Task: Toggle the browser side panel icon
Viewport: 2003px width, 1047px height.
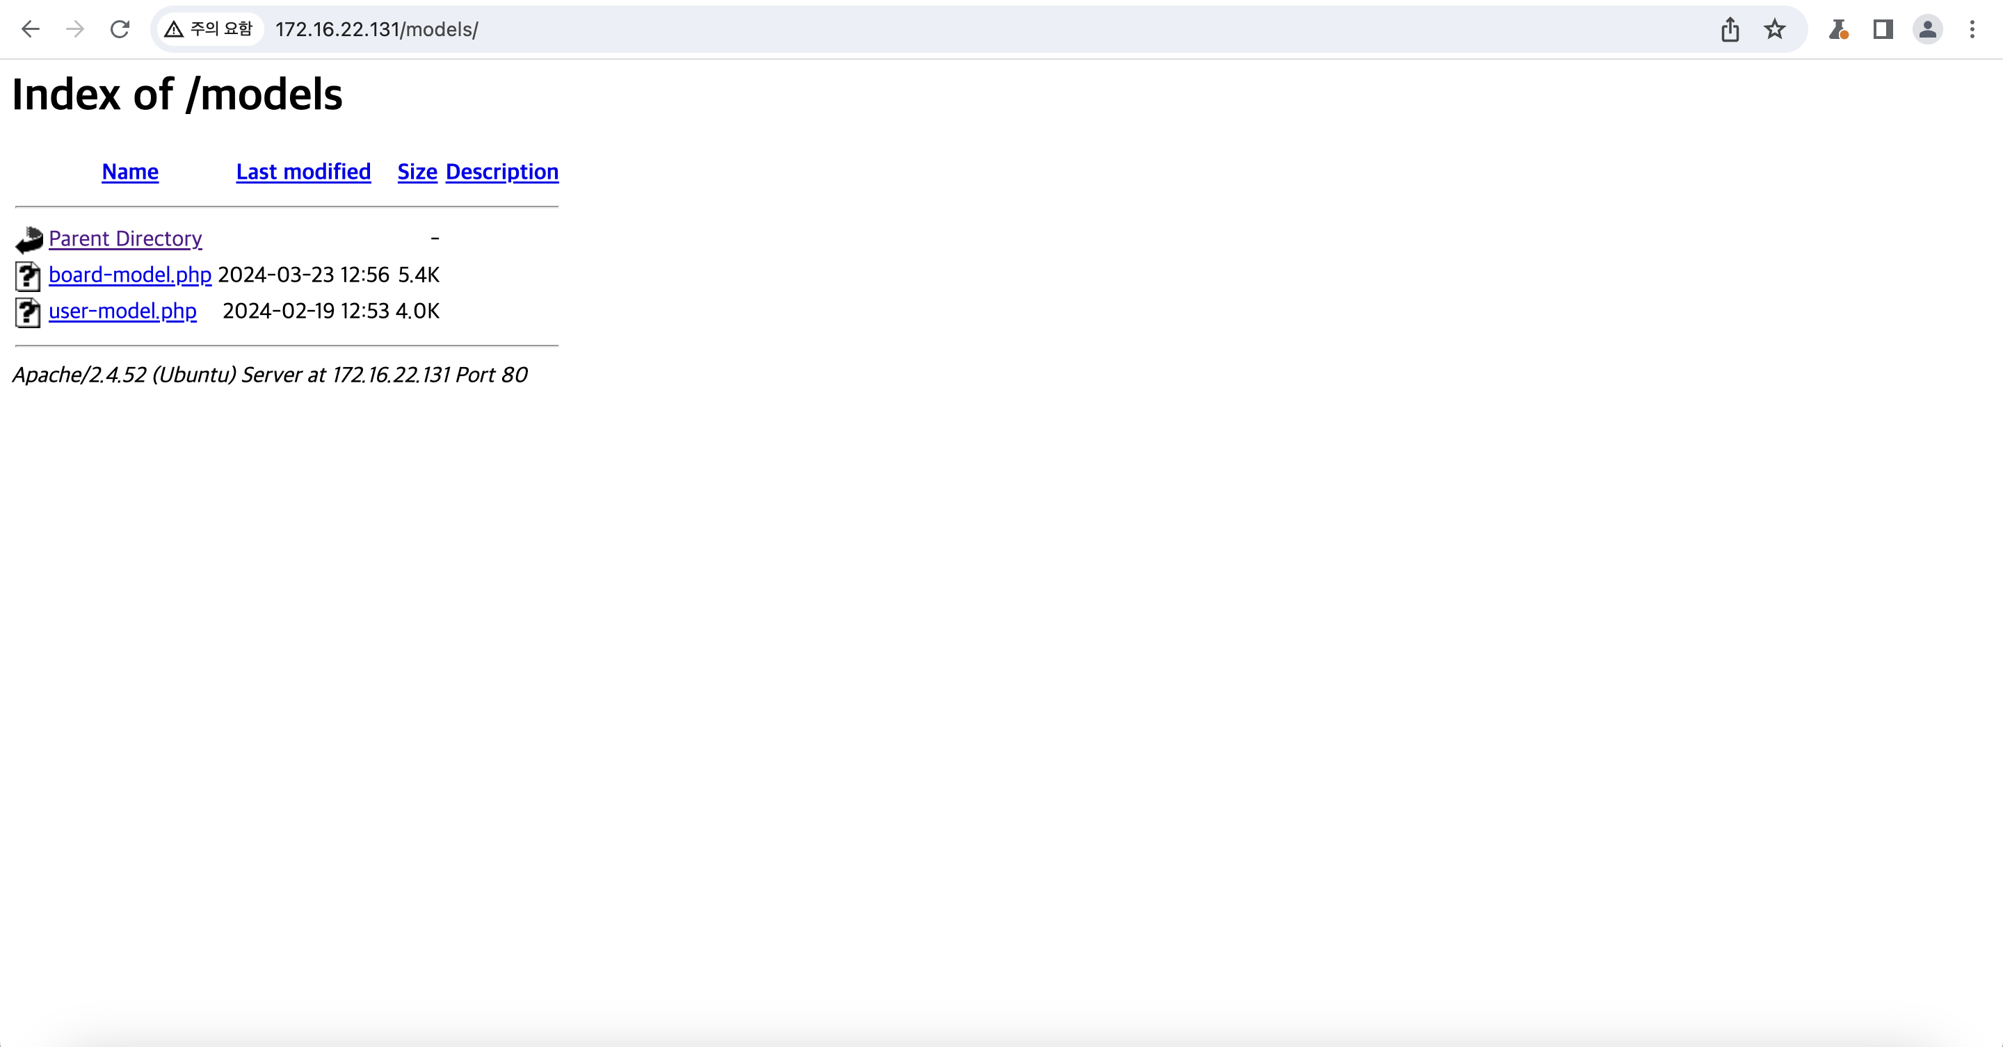Action: coord(1883,29)
